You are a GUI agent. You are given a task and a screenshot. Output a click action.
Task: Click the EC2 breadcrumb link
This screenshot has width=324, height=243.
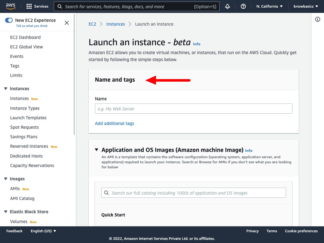pyautogui.click(x=92, y=24)
